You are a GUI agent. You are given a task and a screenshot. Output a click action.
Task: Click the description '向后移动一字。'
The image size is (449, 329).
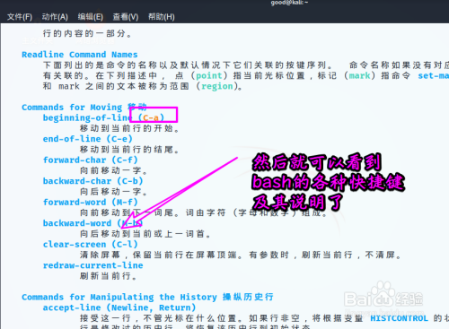click(x=114, y=192)
